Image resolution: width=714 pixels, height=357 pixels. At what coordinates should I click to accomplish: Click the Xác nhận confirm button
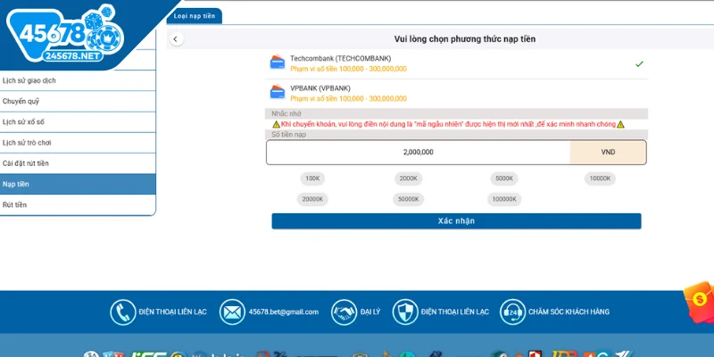point(456,221)
